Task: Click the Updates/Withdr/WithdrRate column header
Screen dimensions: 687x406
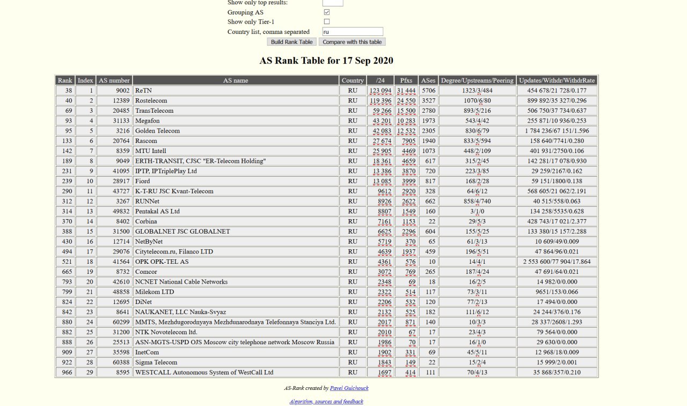Action: [557, 81]
